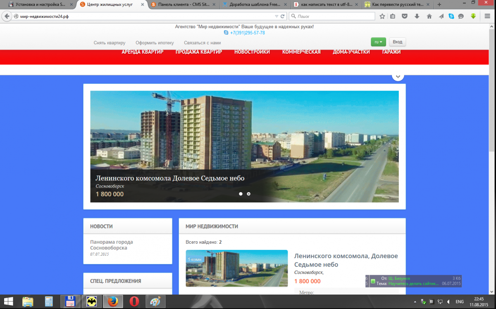Launch Opera from the taskbar
Screen dimensions: 496x309
coord(134,302)
